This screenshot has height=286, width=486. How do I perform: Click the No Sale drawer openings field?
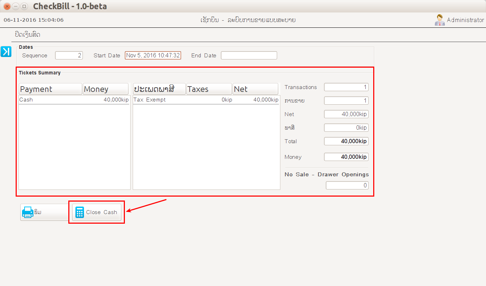(x=347, y=186)
